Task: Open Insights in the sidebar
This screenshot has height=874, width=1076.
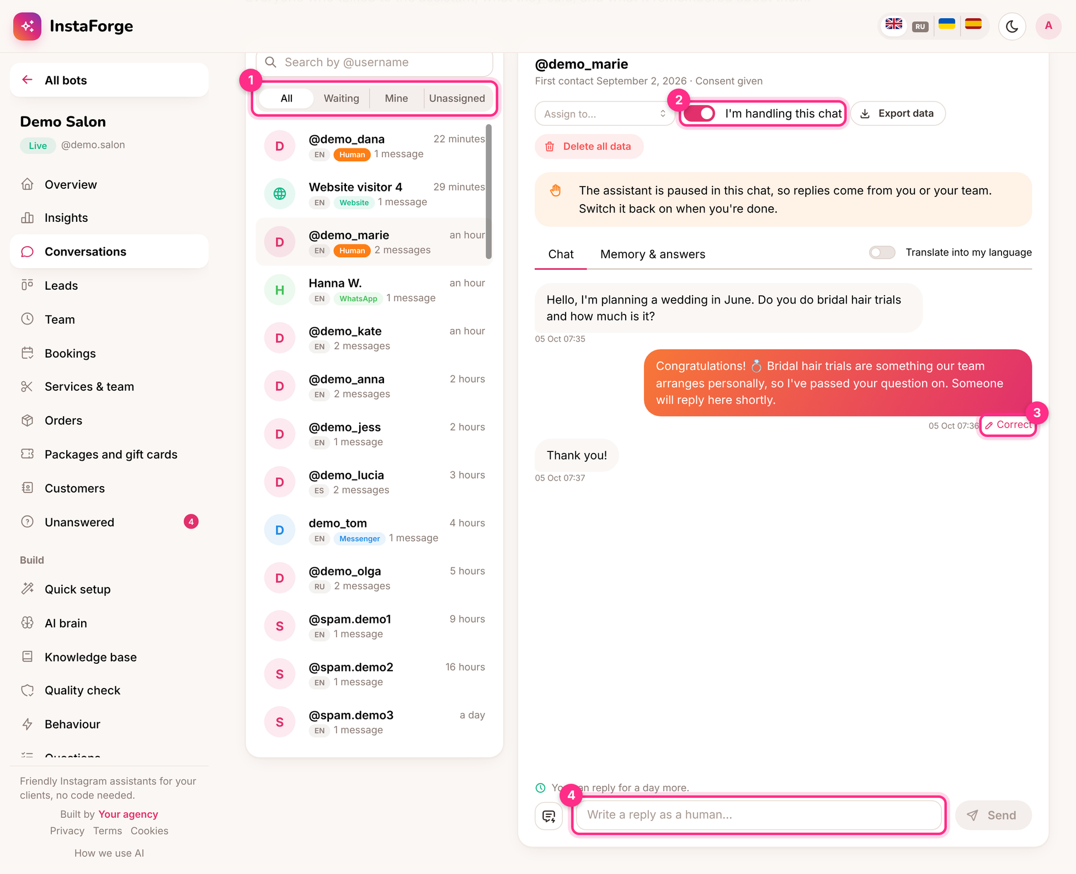Action: click(x=109, y=218)
